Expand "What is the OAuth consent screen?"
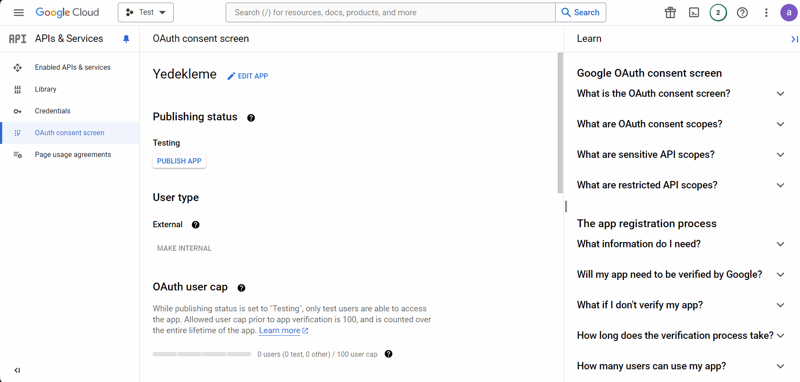 (x=681, y=94)
